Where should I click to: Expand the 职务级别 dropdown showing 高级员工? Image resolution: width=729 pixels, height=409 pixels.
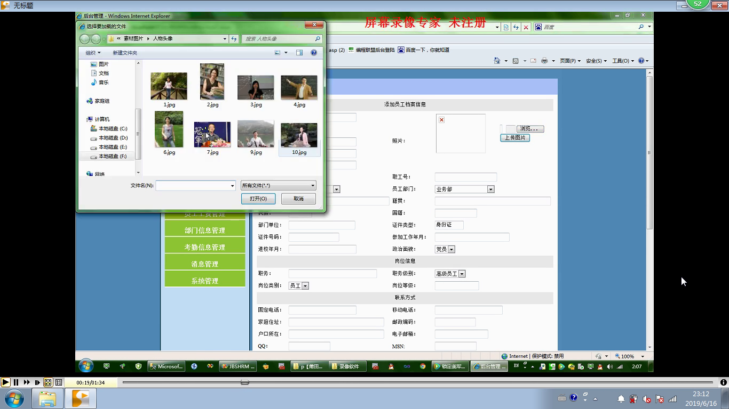tap(462, 274)
